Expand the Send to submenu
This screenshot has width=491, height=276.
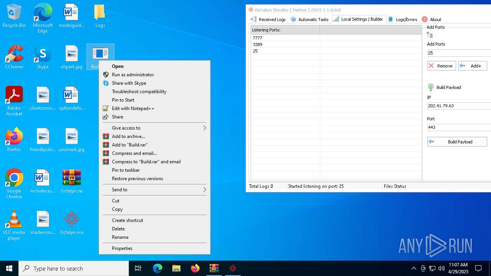point(155,190)
